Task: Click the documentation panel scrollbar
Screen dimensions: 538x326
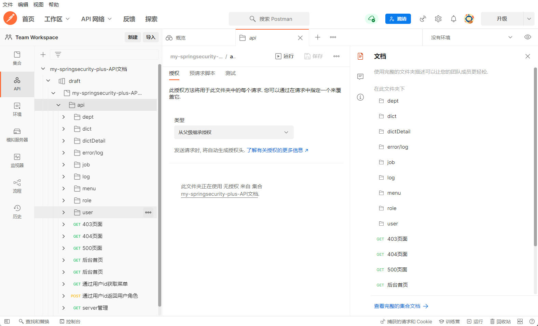Action: tap(535, 157)
